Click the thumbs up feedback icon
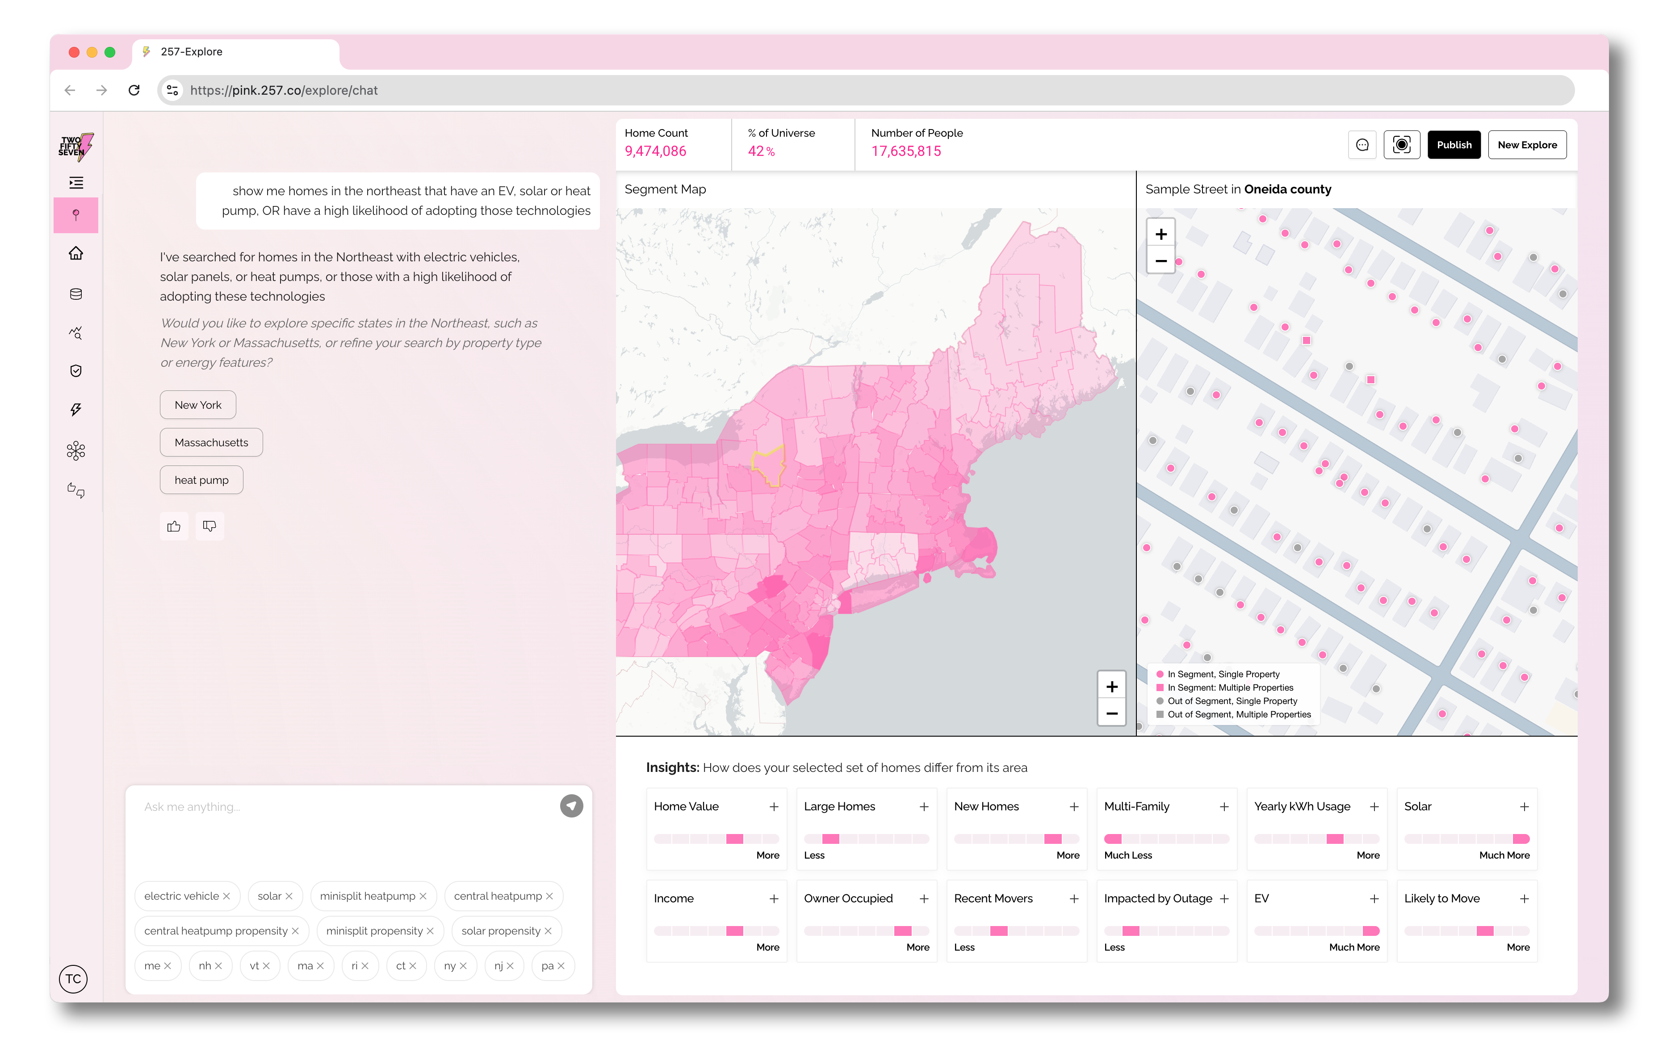The height and width of the screenshot is (1048, 1659). (174, 526)
